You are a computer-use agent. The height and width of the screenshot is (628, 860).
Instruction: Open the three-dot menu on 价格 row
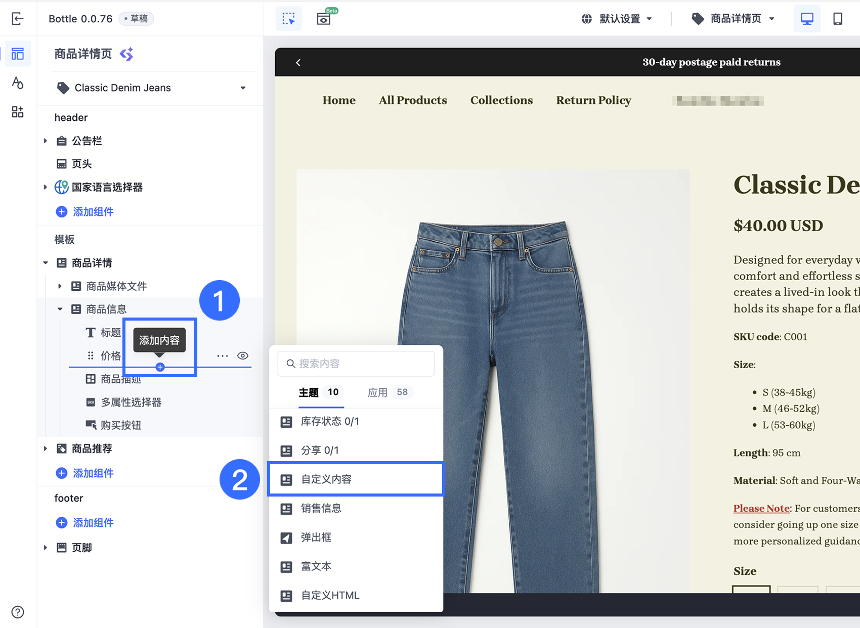(223, 355)
